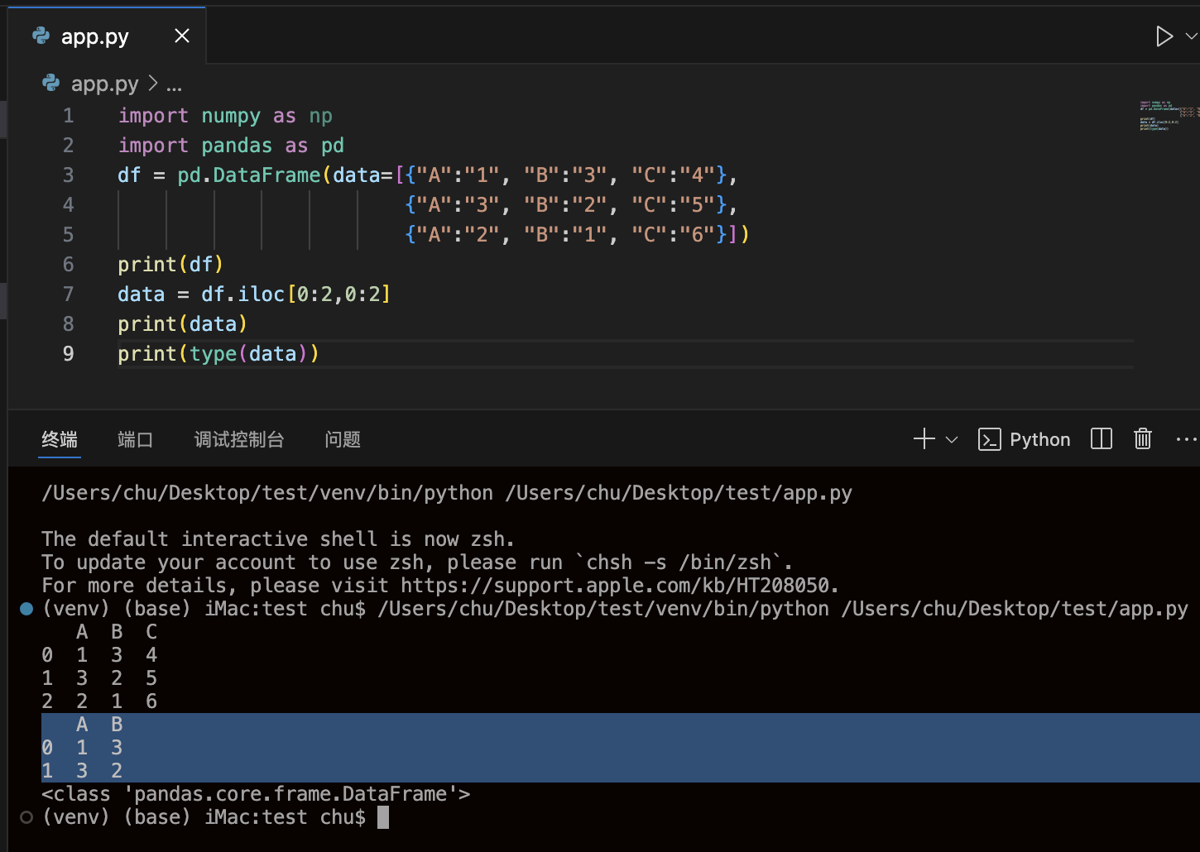Viewport: 1200px width, 852px height.
Task: Expand the breadcrumb ellipsis after app.py
Action: [174, 84]
